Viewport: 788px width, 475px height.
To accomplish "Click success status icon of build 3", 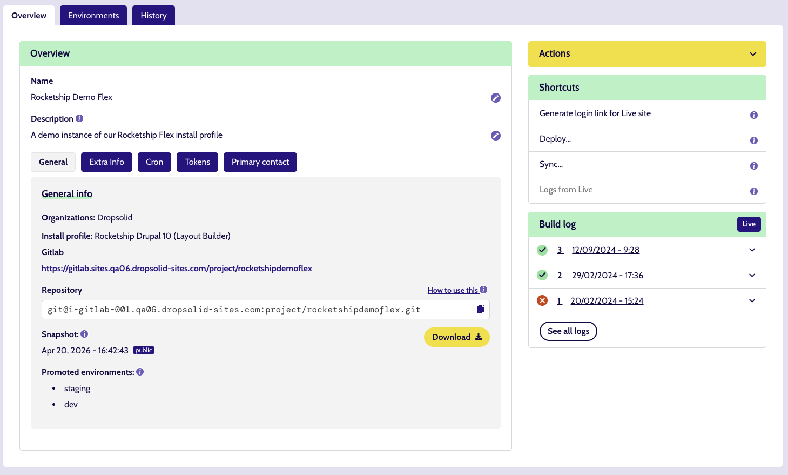I will [542, 250].
